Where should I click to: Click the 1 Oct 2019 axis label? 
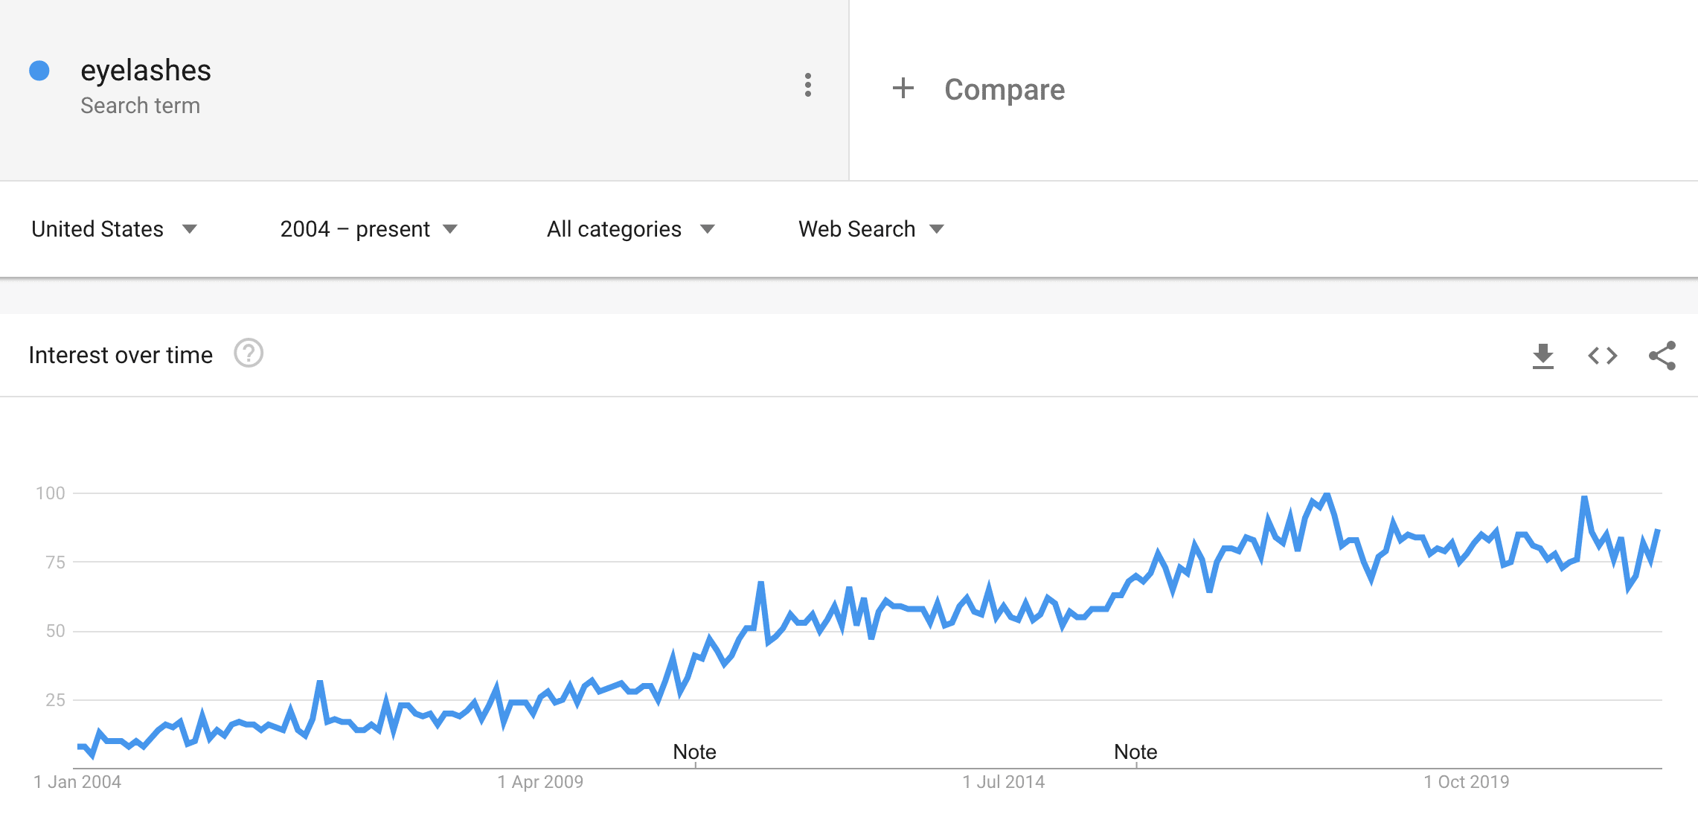pyautogui.click(x=1466, y=782)
